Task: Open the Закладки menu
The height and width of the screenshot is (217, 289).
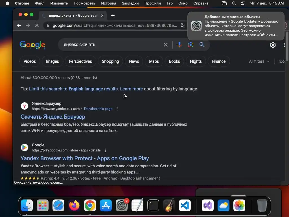Action: (130, 3)
